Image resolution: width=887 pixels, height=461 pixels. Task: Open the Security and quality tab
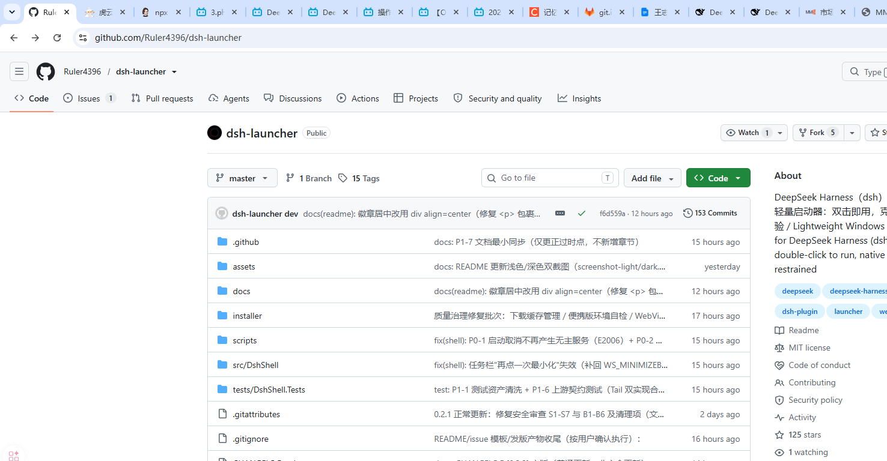(x=498, y=98)
